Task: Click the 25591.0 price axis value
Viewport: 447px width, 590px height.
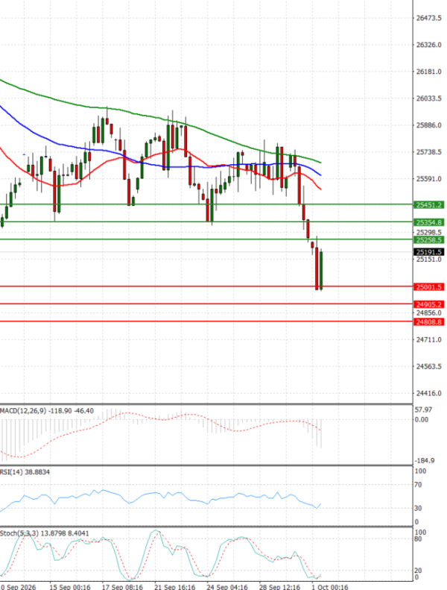Action: pyautogui.click(x=429, y=179)
